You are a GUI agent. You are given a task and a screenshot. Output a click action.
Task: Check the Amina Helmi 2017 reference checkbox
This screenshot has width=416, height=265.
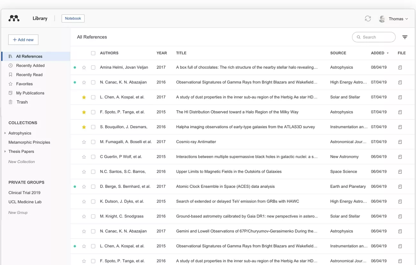click(93, 67)
